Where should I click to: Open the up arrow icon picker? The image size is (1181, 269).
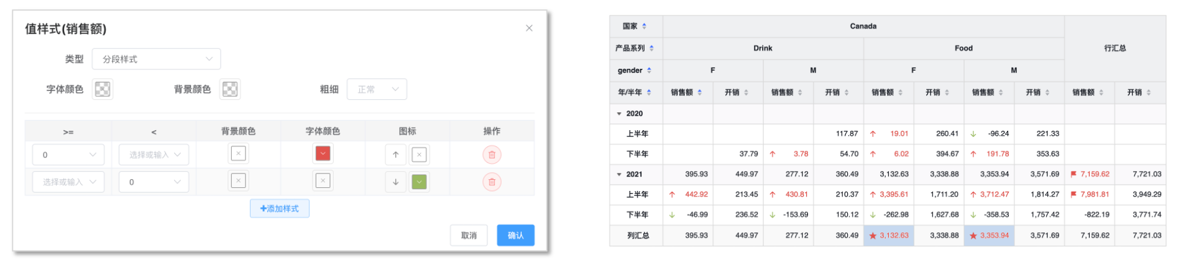pos(395,155)
